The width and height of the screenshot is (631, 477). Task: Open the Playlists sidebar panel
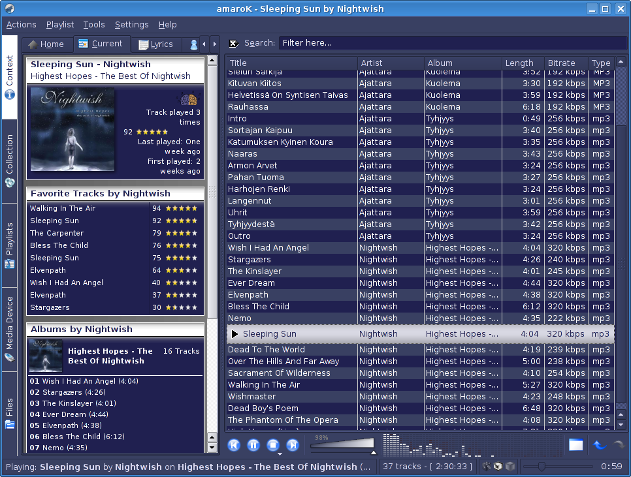pyautogui.click(x=10, y=245)
